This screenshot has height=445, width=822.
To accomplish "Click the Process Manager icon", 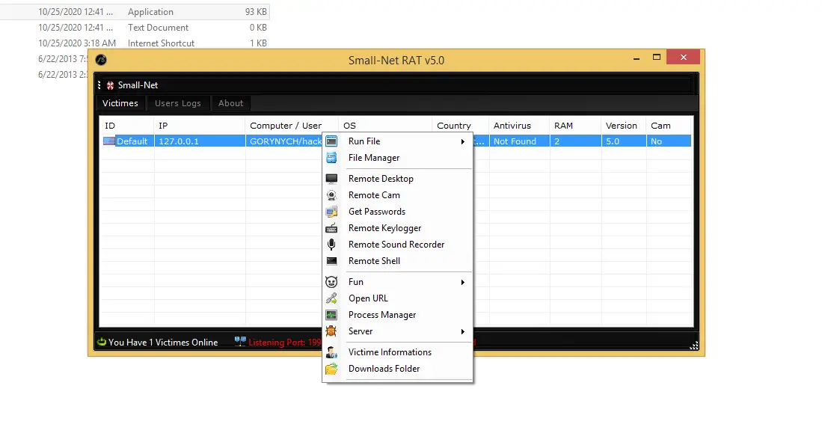I will point(331,314).
